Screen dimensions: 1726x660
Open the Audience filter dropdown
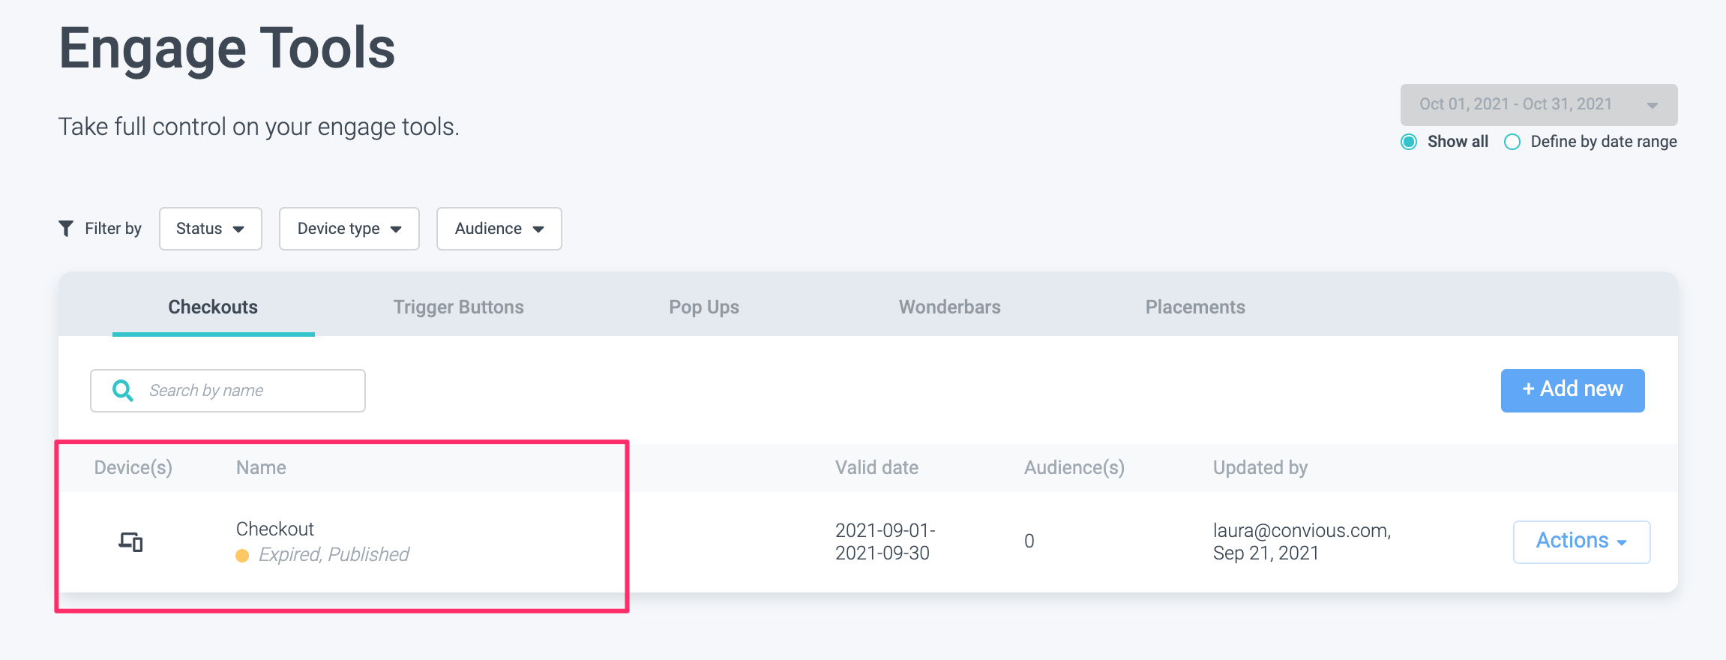coord(499,229)
